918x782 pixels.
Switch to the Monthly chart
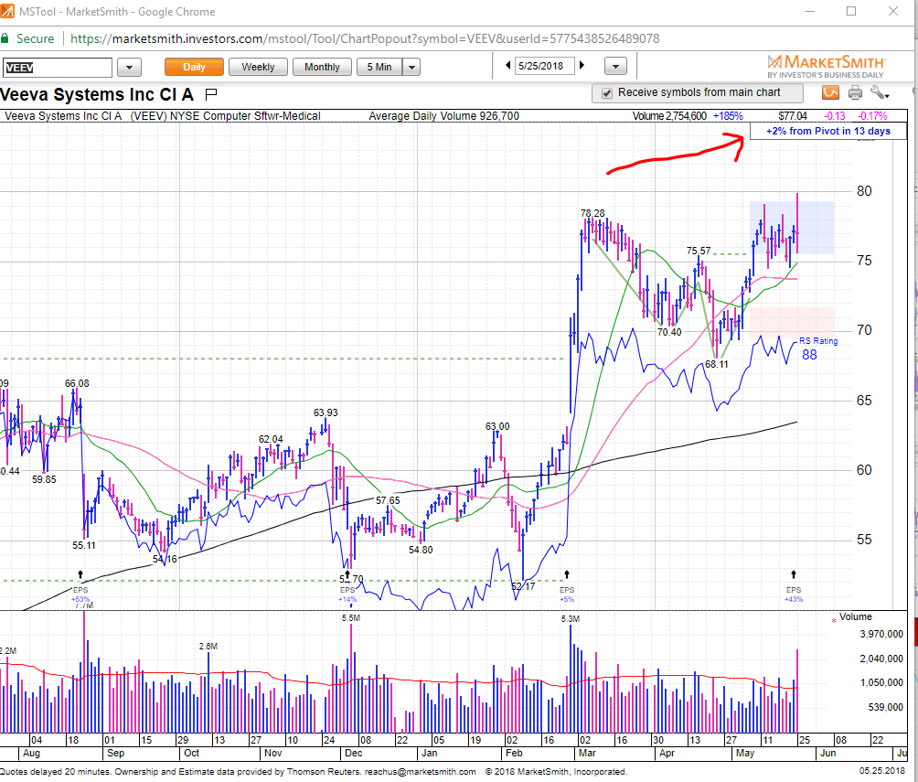(x=322, y=68)
